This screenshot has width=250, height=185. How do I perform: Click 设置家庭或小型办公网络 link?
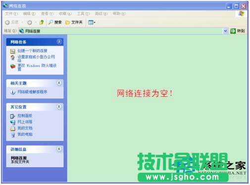pyautogui.click(x=36, y=58)
